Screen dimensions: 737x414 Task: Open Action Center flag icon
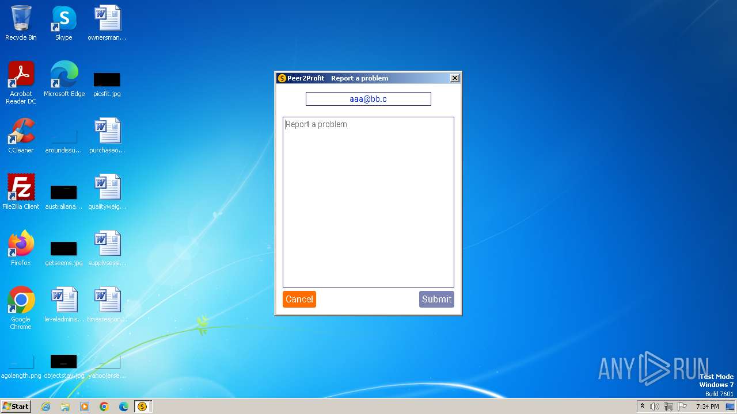[682, 407]
